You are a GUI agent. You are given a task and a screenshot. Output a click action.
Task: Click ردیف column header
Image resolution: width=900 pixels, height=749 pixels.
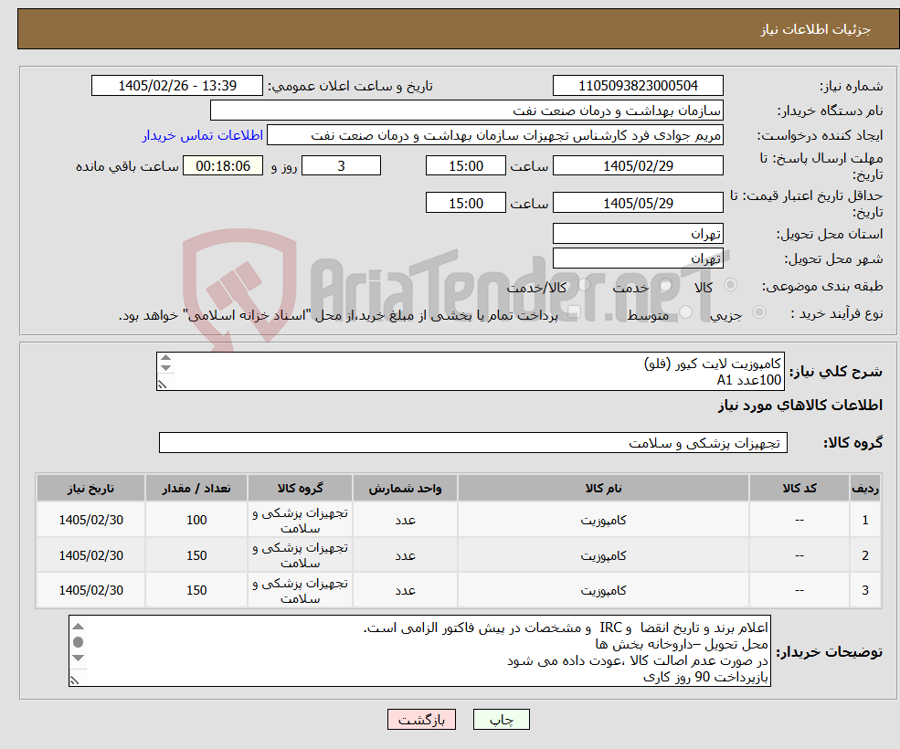tap(865, 488)
